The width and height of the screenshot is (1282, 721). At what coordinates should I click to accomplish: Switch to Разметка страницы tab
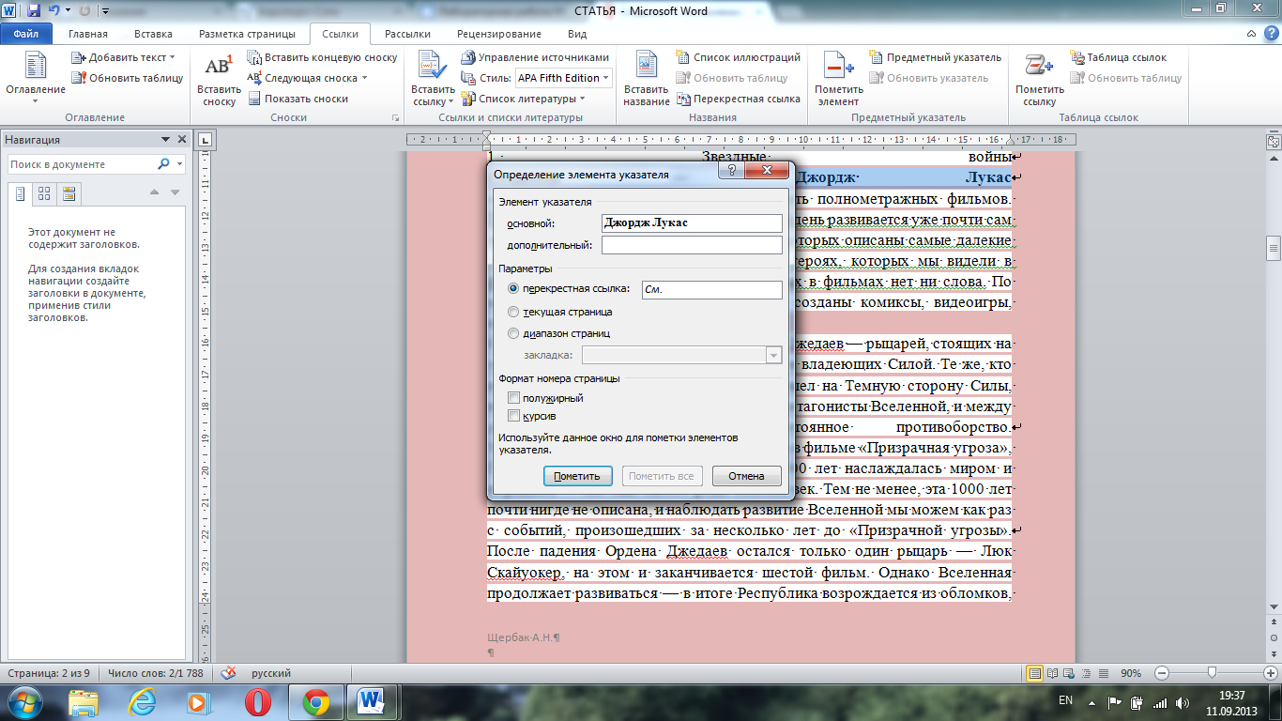pyautogui.click(x=247, y=34)
